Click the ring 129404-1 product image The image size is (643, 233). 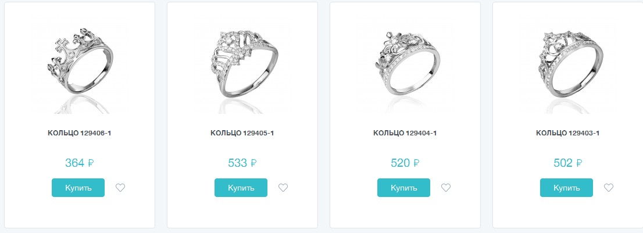click(405, 64)
